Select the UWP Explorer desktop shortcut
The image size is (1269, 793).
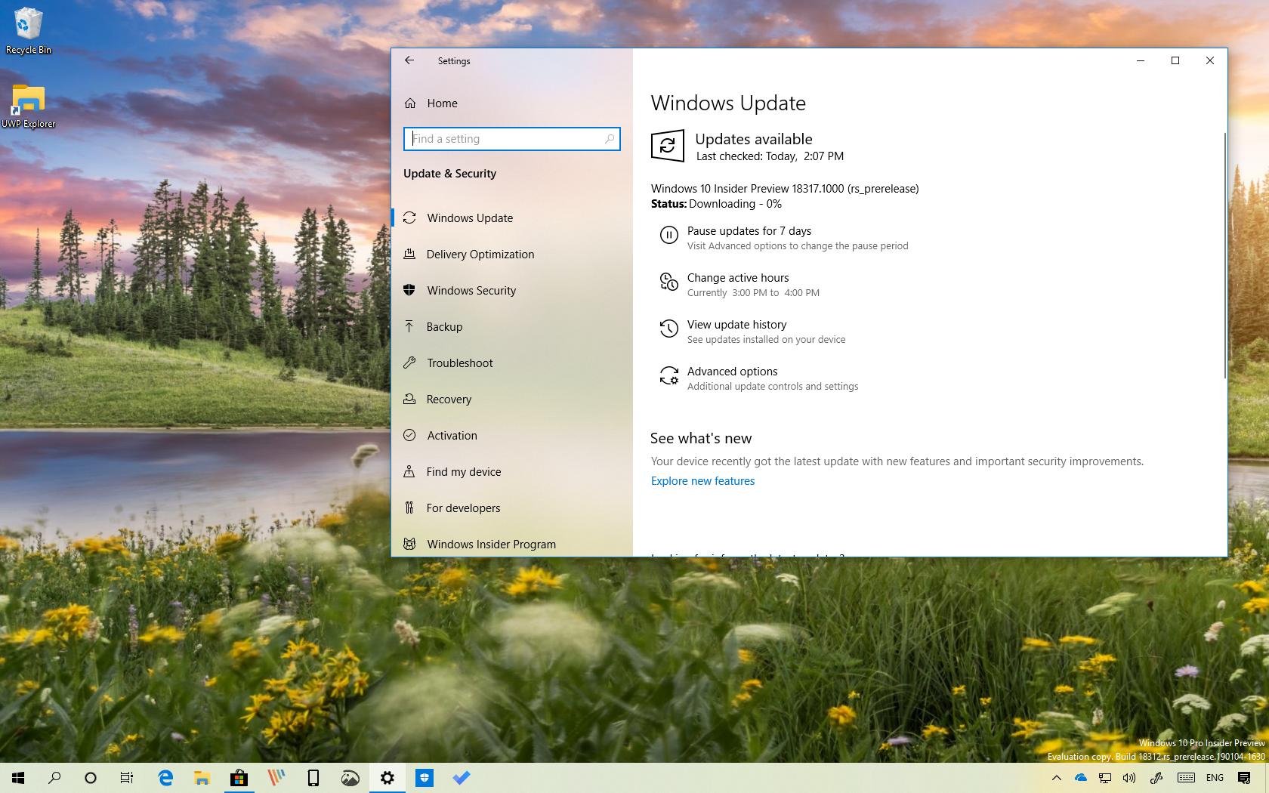click(x=29, y=106)
